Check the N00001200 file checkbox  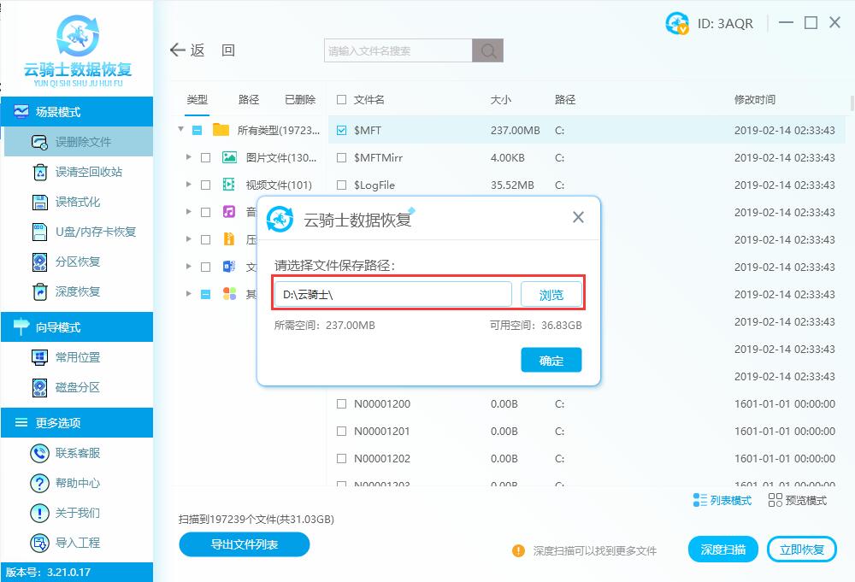341,403
